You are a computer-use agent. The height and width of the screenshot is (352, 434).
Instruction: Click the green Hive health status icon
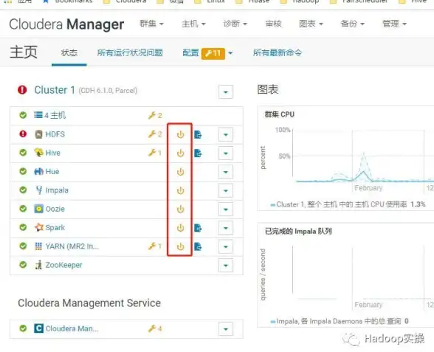pos(23,153)
